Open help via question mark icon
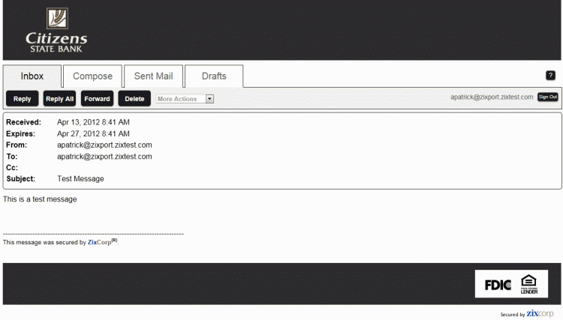Viewport: 563px width, 320px height. (x=550, y=76)
